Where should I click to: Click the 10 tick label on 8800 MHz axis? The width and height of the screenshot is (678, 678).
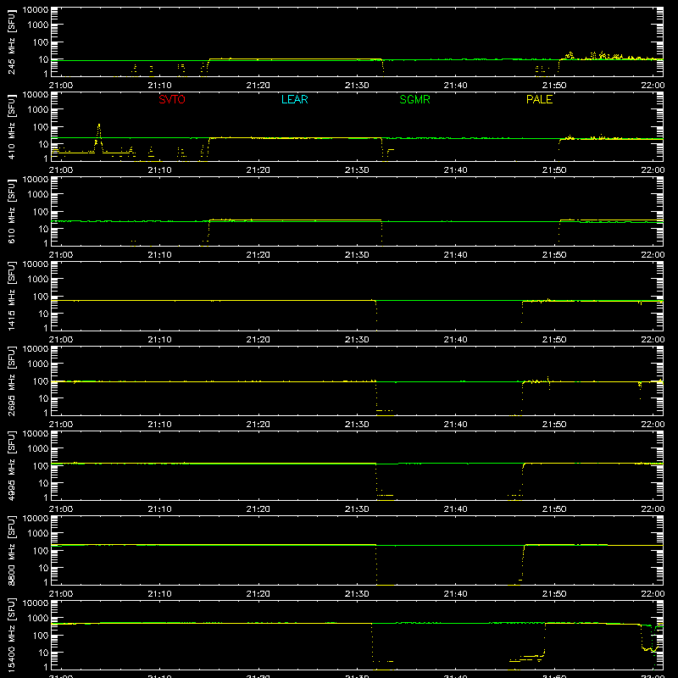tap(43, 568)
